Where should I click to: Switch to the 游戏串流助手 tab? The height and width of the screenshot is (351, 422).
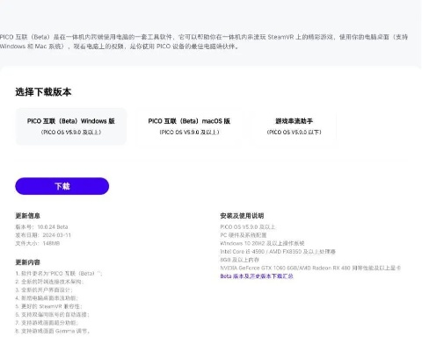coord(294,126)
